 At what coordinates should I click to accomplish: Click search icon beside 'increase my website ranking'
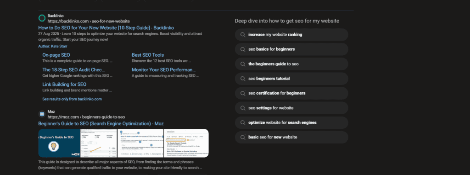tap(243, 35)
